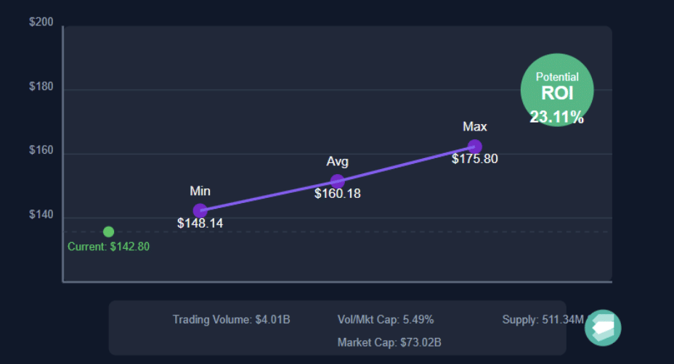The image size is (674, 364).
Task: Click the Trading Volume $4.01B text
Action: pyautogui.click(x=231, y=319)
